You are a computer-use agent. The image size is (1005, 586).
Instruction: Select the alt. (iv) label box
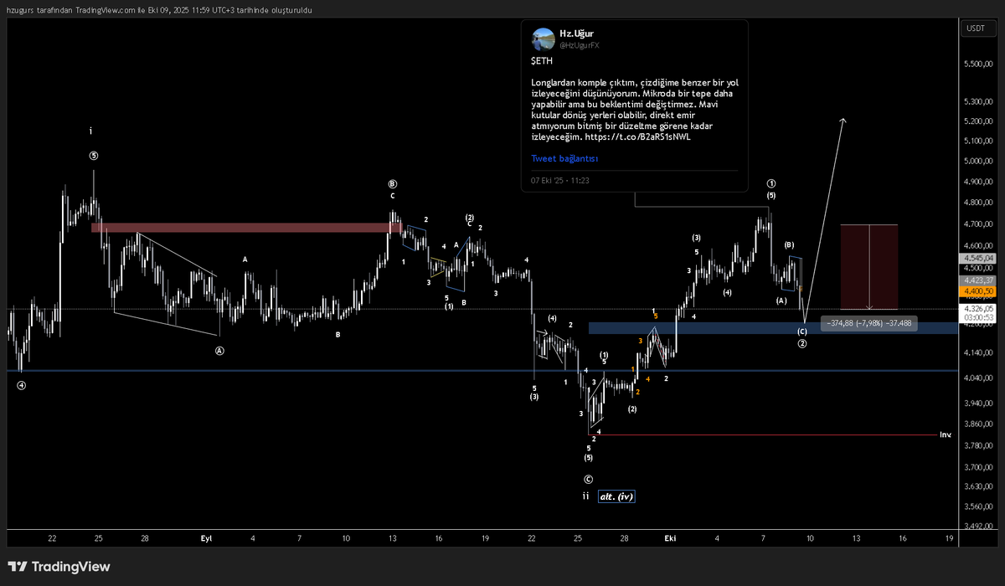616,496
